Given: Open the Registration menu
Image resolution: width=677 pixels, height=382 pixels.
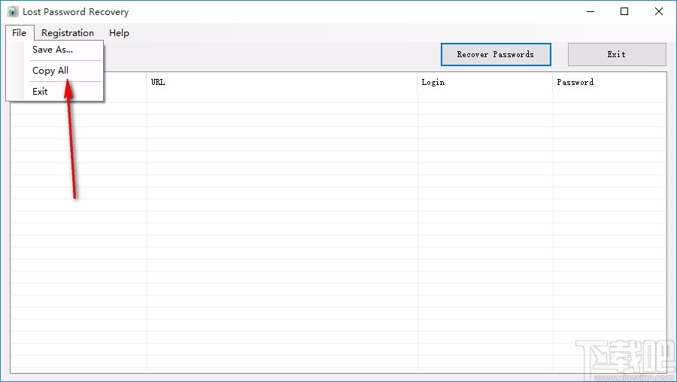Looking at the screenshot, I should [x=68, y=33].
